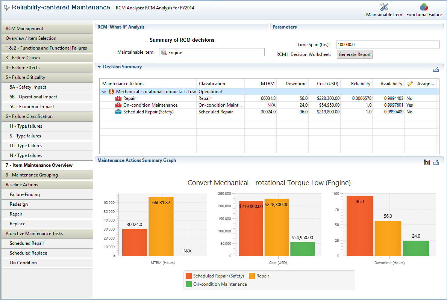Select Failure-Finding baseline action
This screenshot has height=300, width=447.
pyautogui.click(x=47, y=194)
